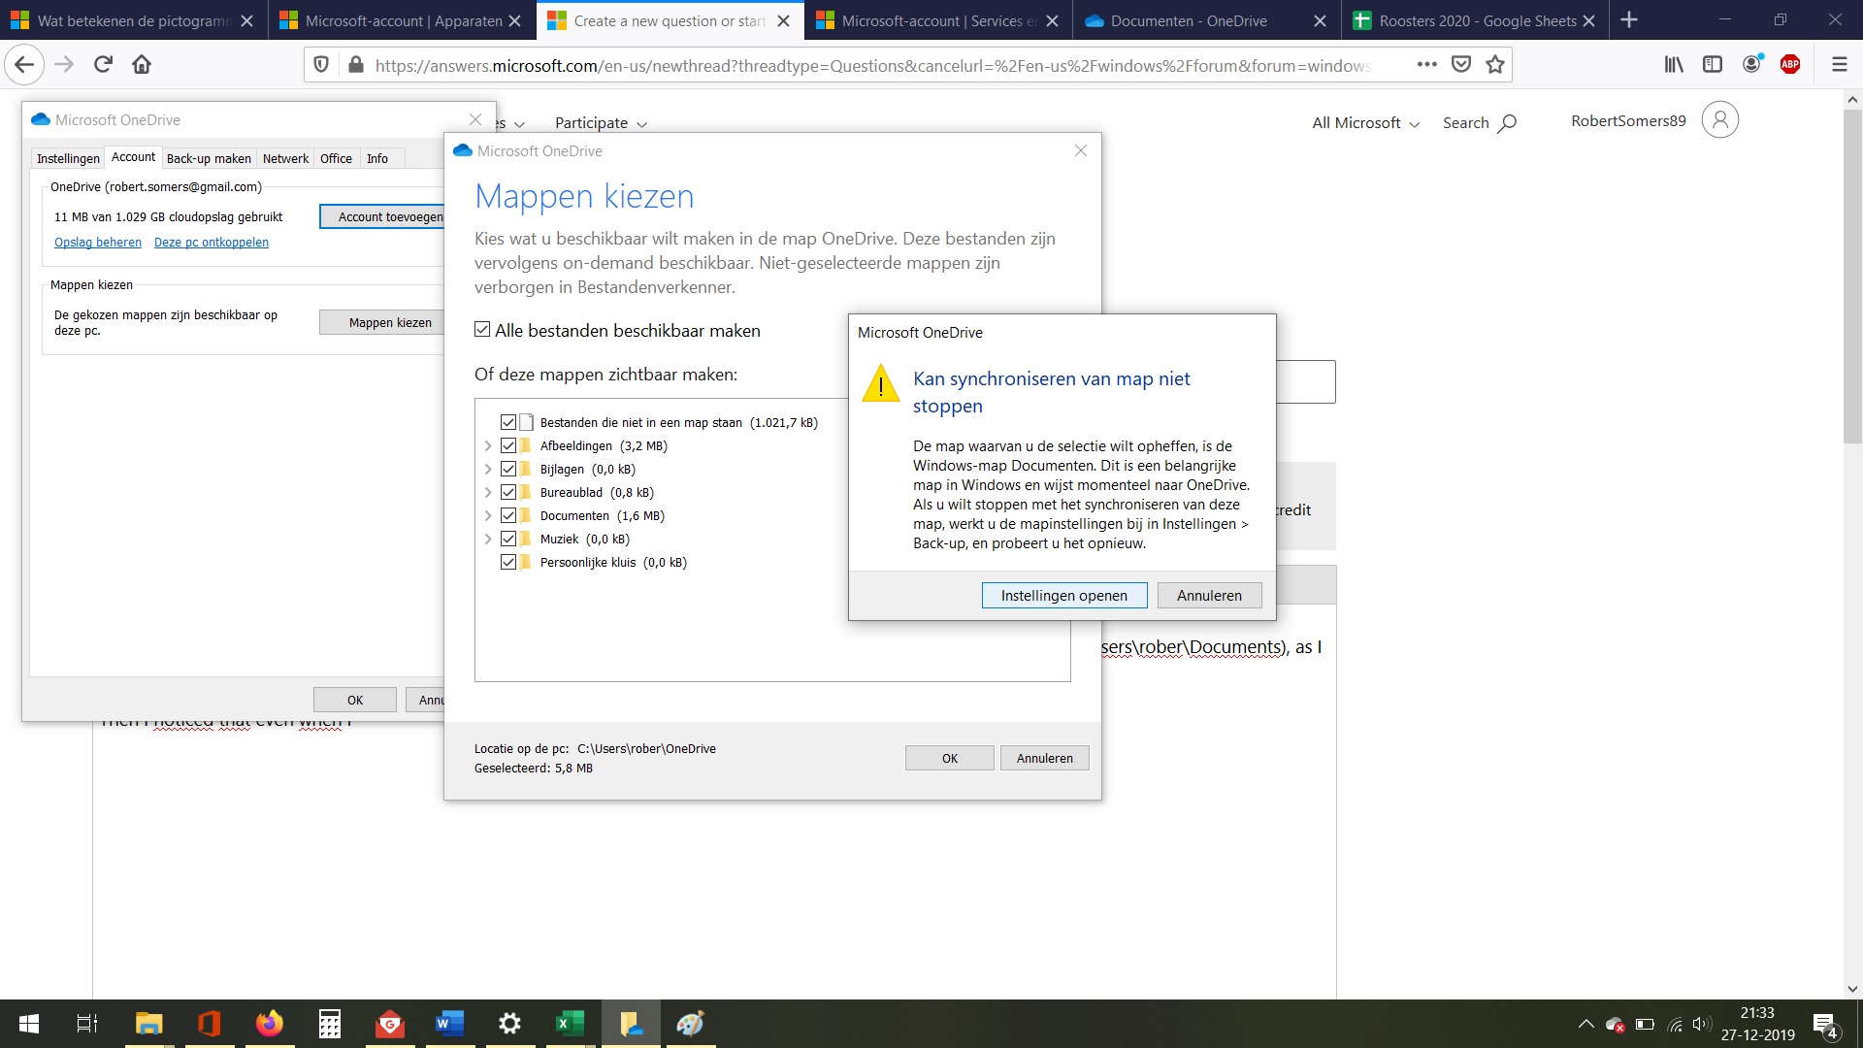Expand the Afbeeldingen folder tree
The image size is (1863, 1048).
coord(488,445)
